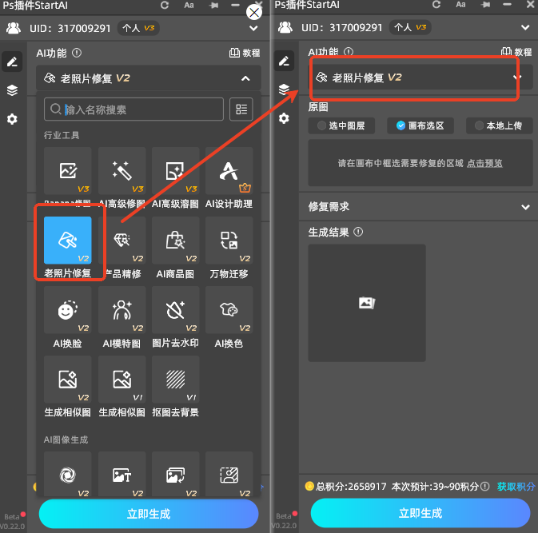
Task: Expand account chevron in right panel
Action: click(x=525, y=27)
